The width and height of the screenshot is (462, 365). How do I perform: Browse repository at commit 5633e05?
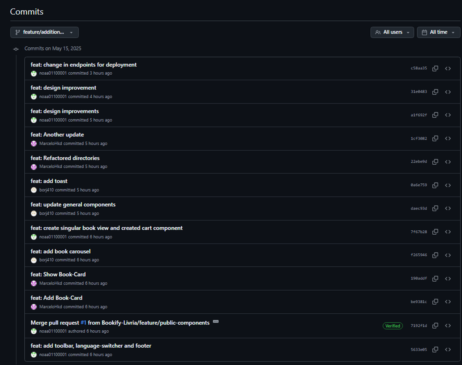click(x=448, y=349)
